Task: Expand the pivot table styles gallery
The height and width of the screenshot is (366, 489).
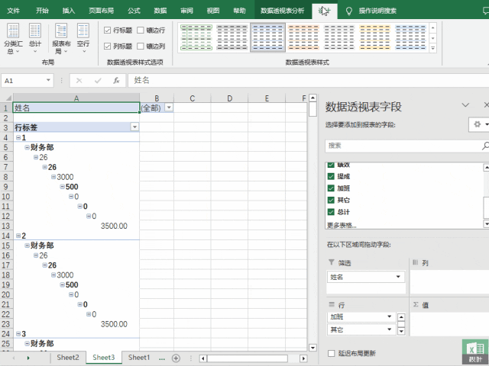Action: (433, 48)
